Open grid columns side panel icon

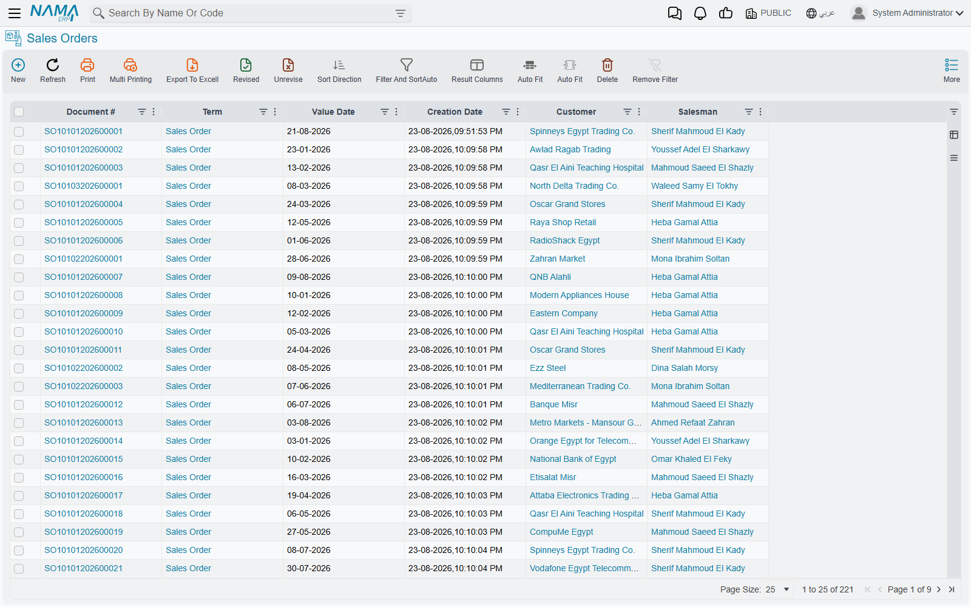pyautogui.click(x=954, y=135)
